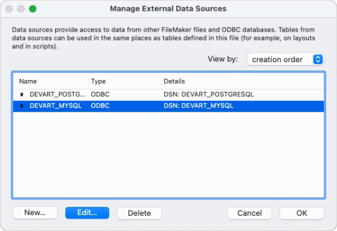The height and width of the screenshot is (231, 337).
Task: Click the ODBC type in the DEVART_POSTG... row
Action: (100, 95)
